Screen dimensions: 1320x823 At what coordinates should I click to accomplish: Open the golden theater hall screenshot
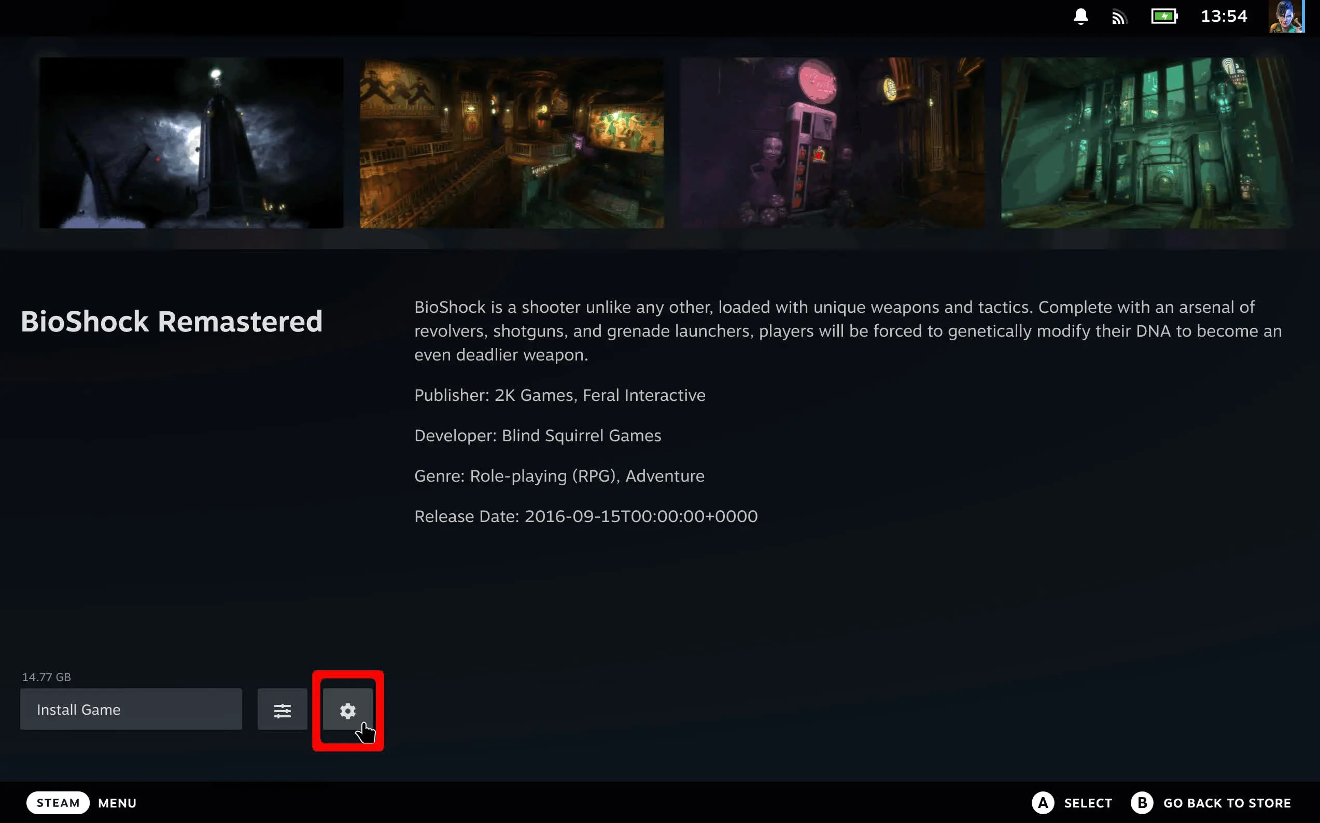tap(512, 143)
